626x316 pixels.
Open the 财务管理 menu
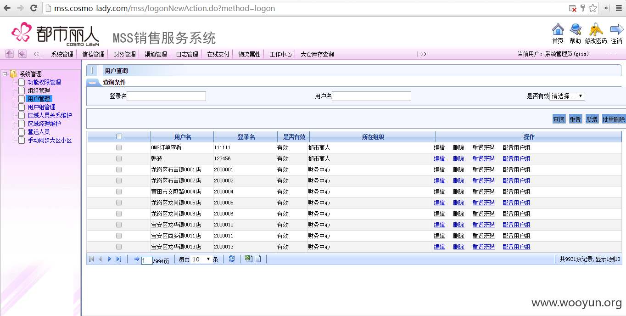point(124,54)
